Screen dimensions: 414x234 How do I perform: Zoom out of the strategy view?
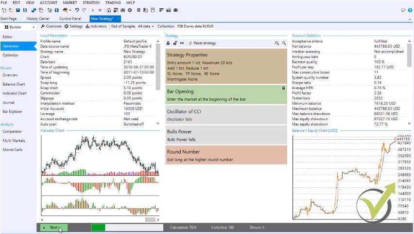(x=283, y=43)
